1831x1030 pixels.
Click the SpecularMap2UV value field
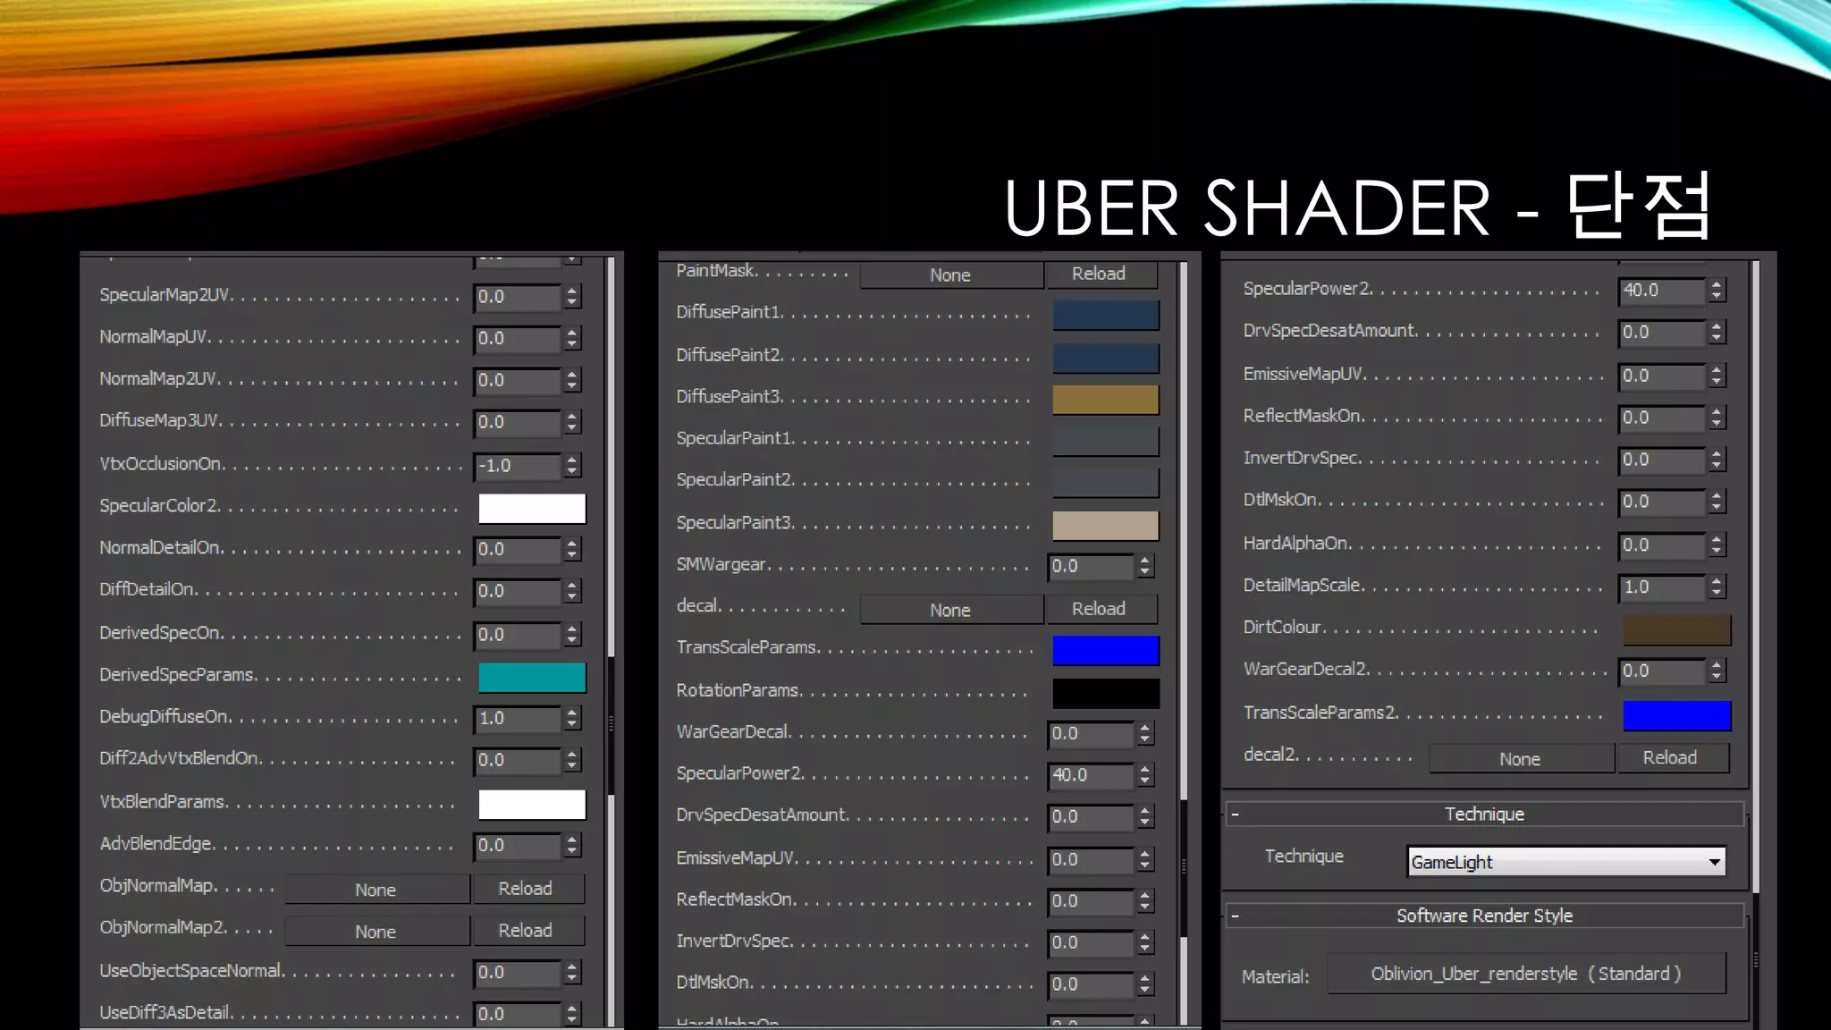[518, 297]
